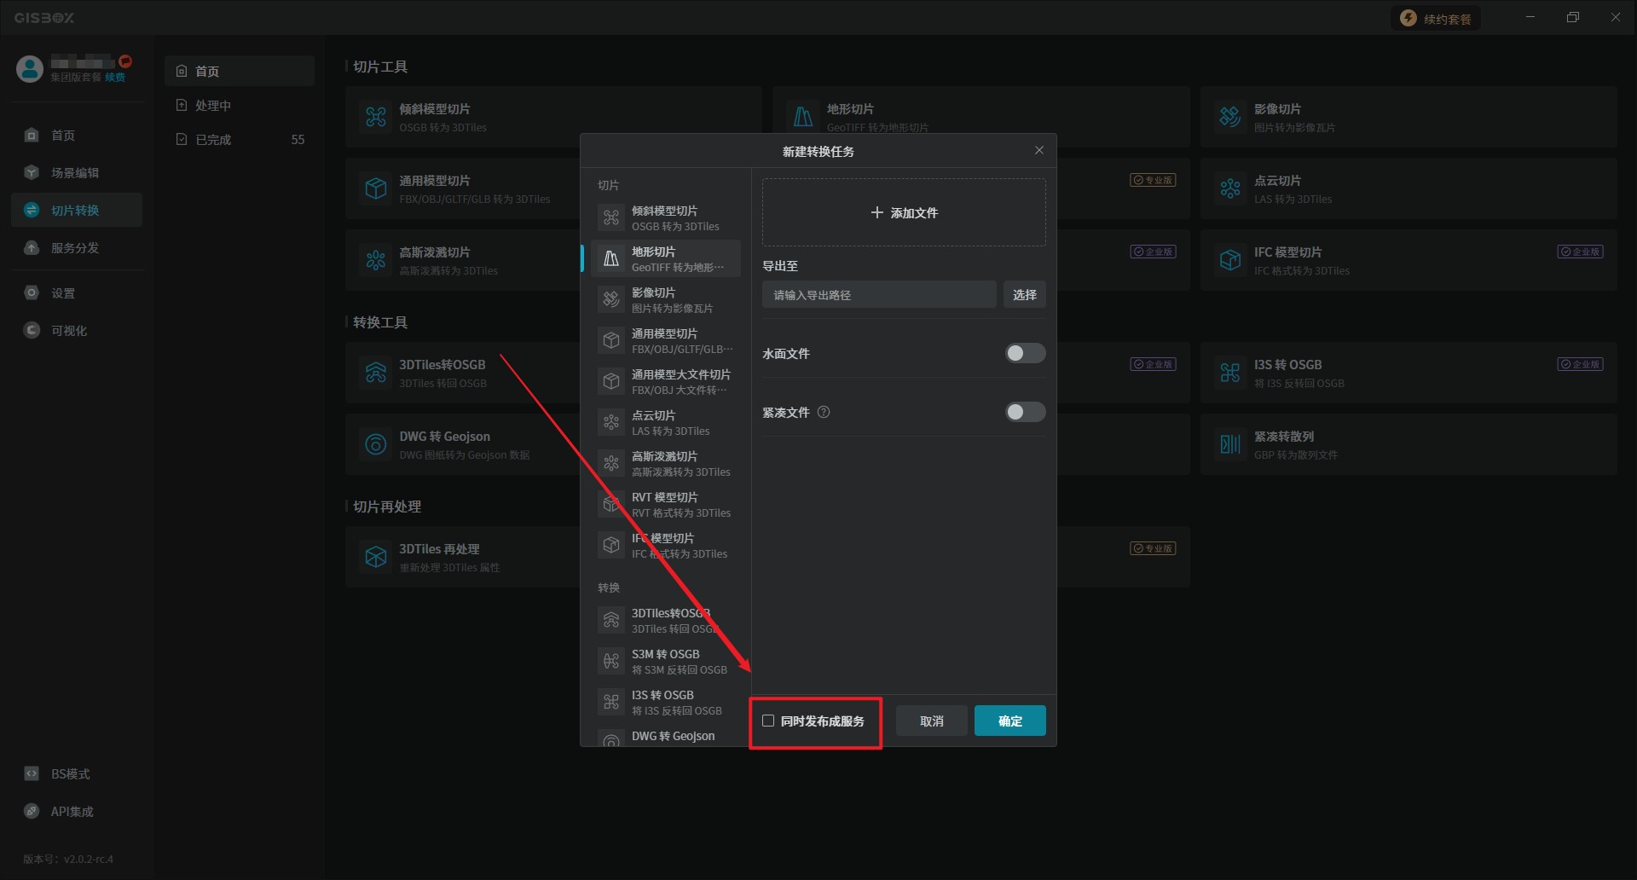Image resolution: width=1637 pixels, height=880 pixels.
Task: Select the 高斯泼溅切片 icon in dialog list
Action: tap(611, 464)
